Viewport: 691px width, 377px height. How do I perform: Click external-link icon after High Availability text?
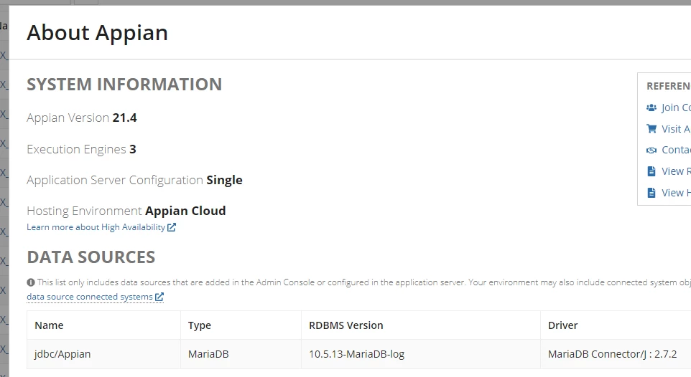[172, 227]
